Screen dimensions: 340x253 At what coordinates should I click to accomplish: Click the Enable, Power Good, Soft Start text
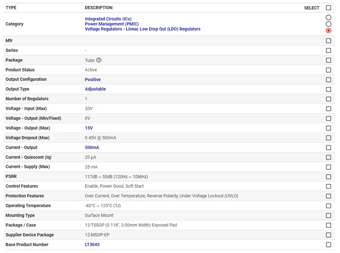click(114, 186)
